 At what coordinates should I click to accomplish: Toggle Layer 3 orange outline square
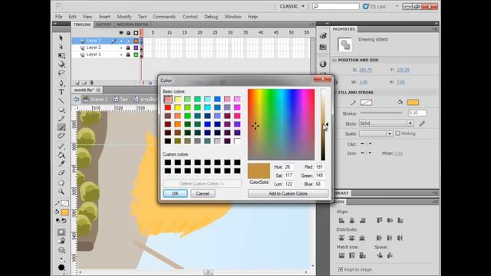(x=136, y=41)
